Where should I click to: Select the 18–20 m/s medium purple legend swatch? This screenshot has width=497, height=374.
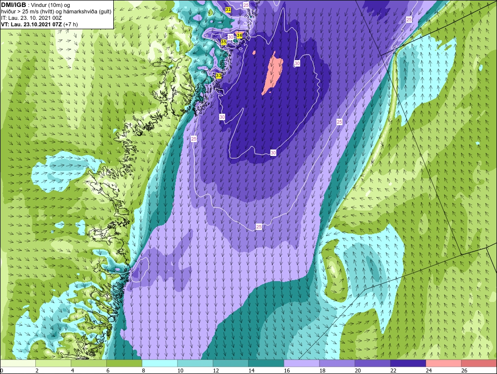pos(337,363)
